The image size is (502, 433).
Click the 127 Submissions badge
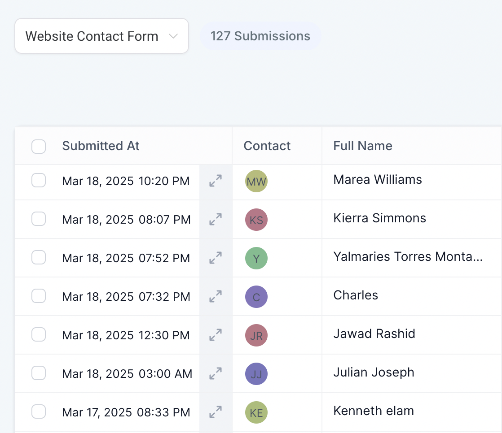pyautogui.click(x=260, y=36)
